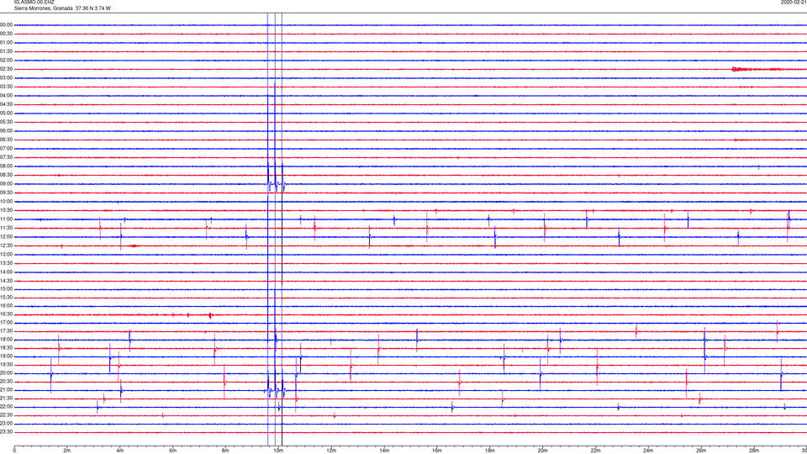Select the 15:00 row label
The image size is (807, 454).
coord(7,288)
